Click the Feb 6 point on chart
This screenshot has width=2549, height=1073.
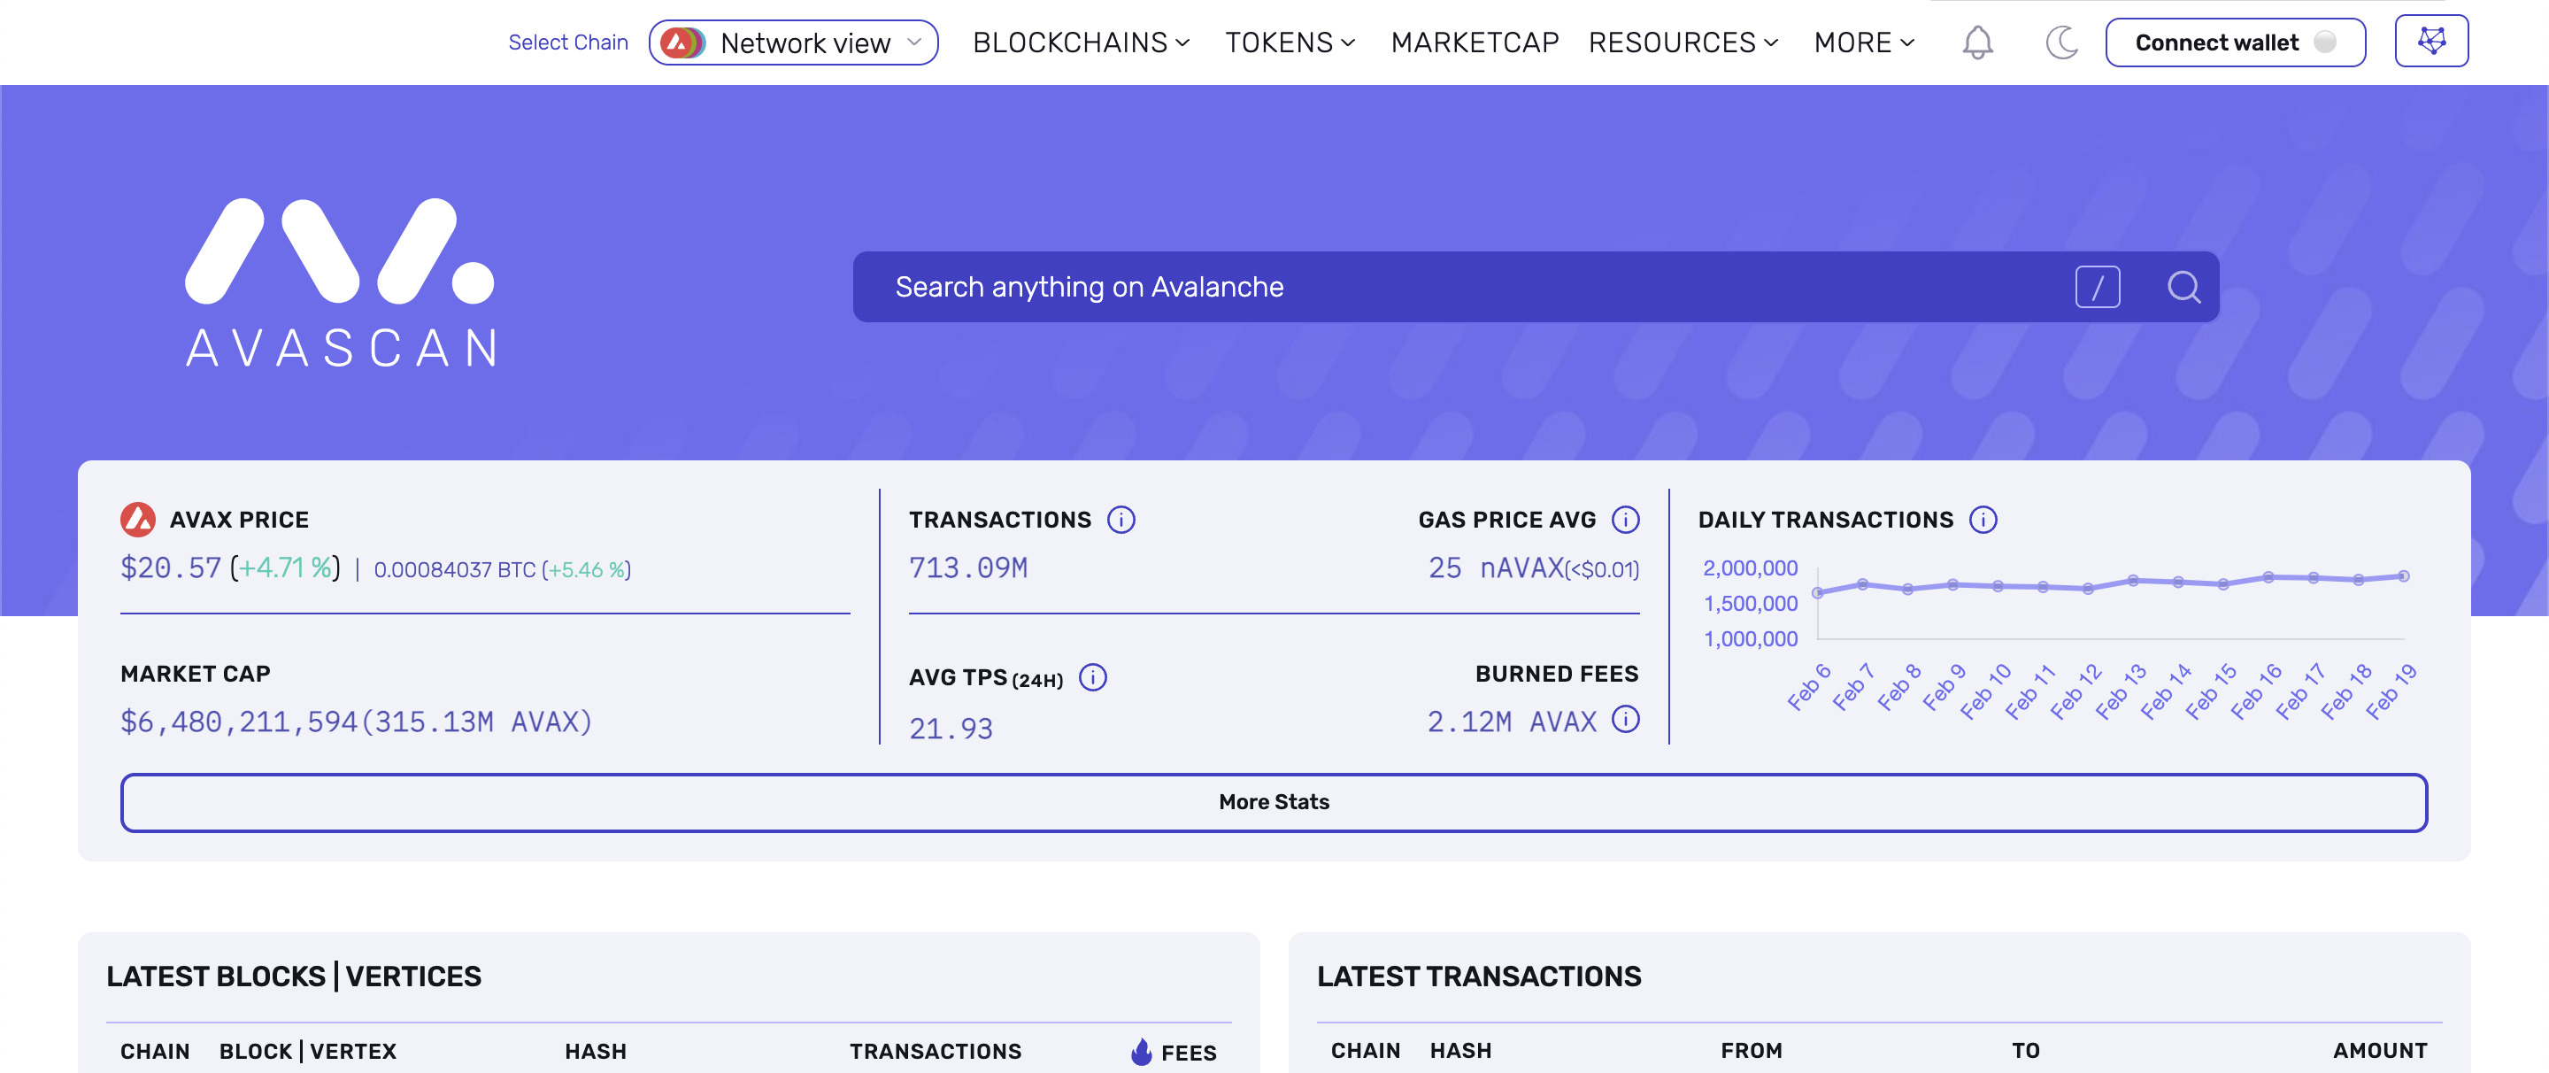point(1818,593)
